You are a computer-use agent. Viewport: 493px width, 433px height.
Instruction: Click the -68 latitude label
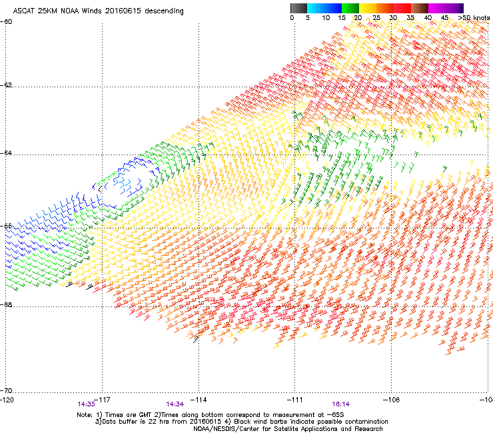(x=6, y=304)
